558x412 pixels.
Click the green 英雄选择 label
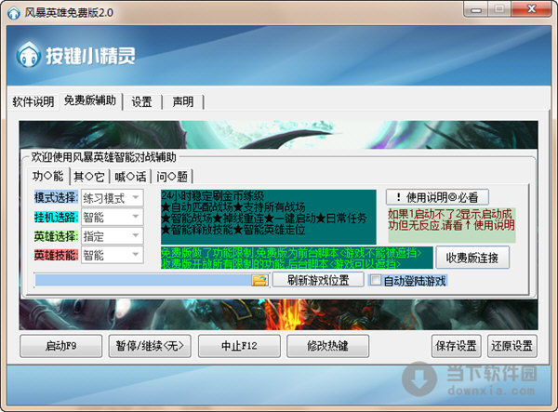tap(56, 236)
